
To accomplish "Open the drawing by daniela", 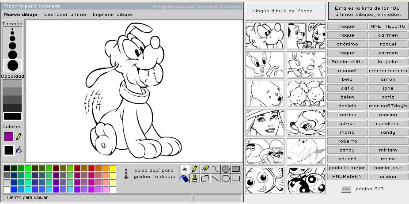I will tap(347, 106).
